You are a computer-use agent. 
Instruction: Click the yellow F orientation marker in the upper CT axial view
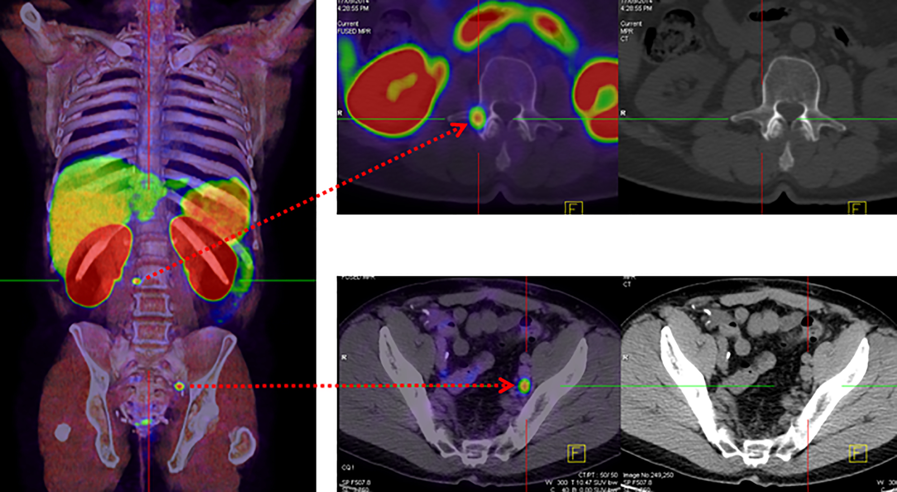pos(856,208)
